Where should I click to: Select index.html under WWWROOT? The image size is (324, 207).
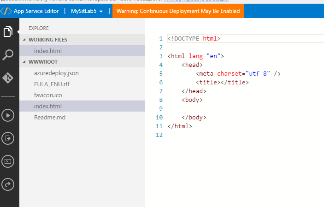coord(82,106)
